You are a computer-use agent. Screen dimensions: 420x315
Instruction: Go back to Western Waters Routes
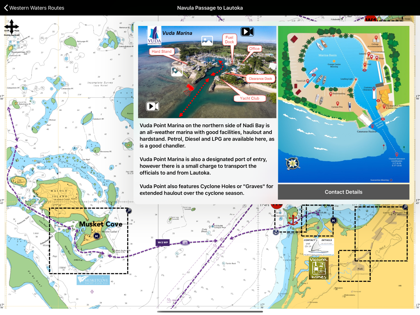point(34,7)
